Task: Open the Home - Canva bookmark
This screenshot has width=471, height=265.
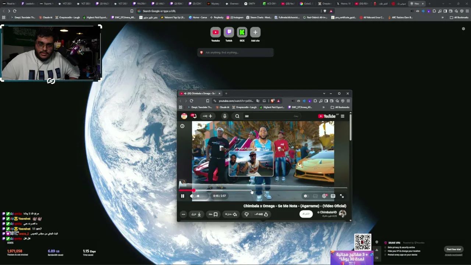Action: [198, 17]
